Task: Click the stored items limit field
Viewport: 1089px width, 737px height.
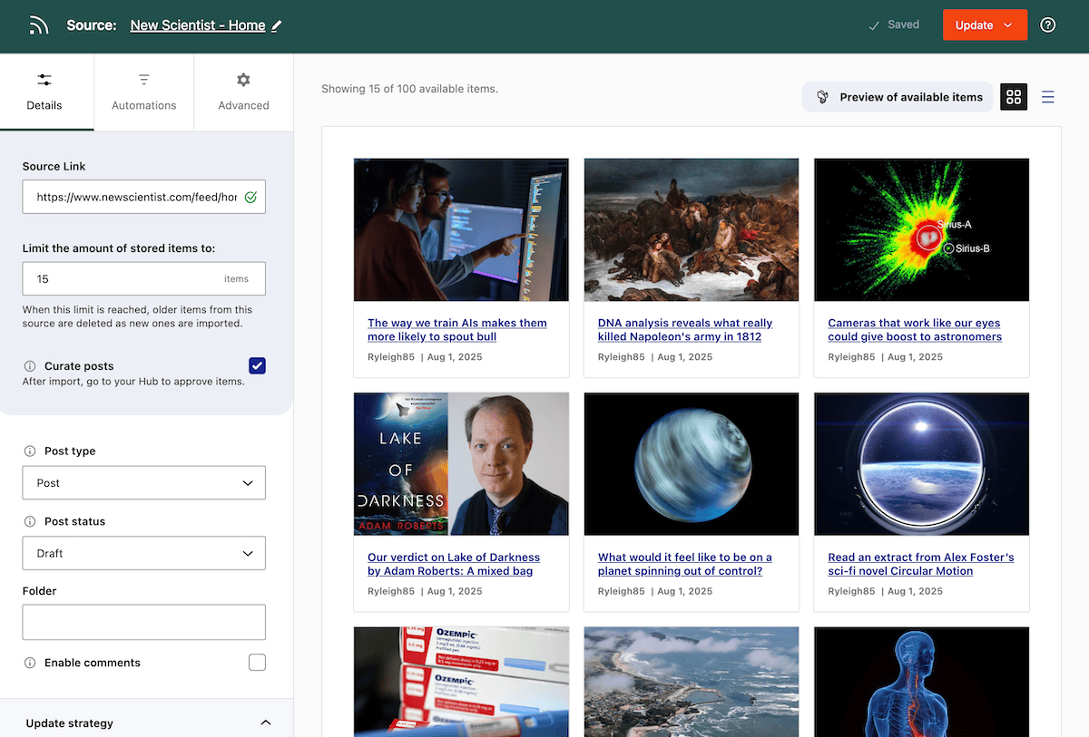Action: (x=144, y=278)
